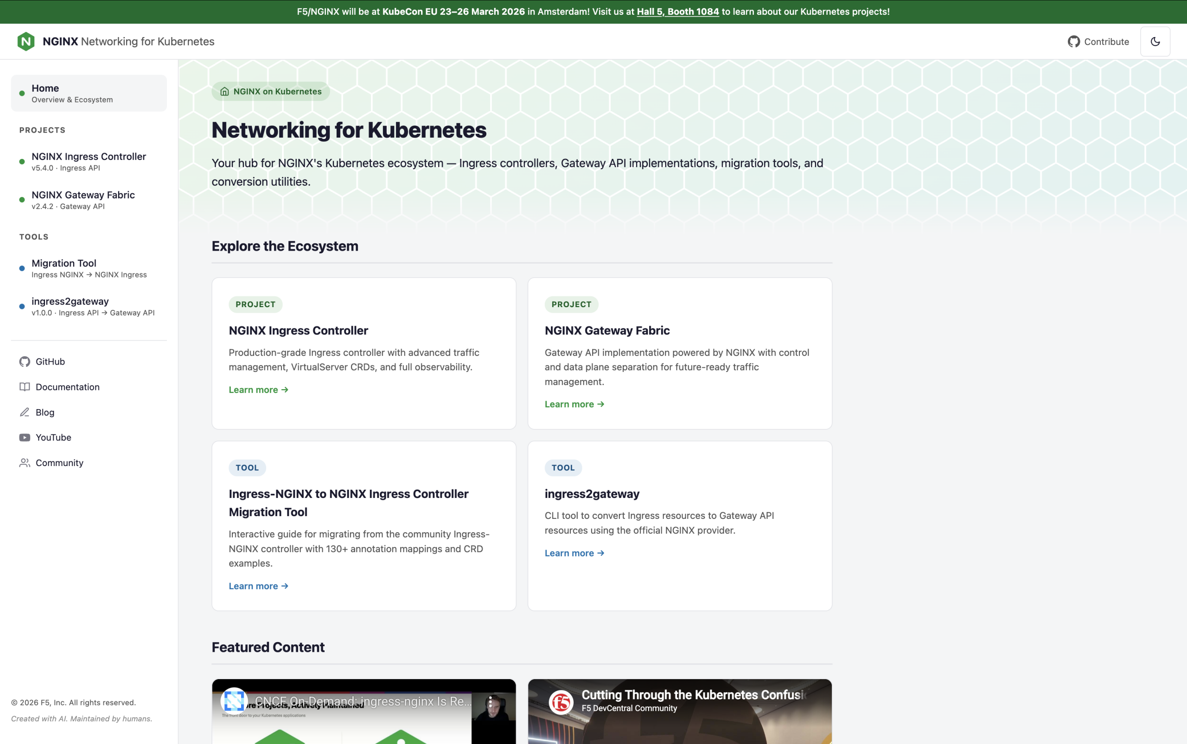Open the YouTube channel icon
Image resolution: width=1187 pixels, height=744 pixels.
25,437
